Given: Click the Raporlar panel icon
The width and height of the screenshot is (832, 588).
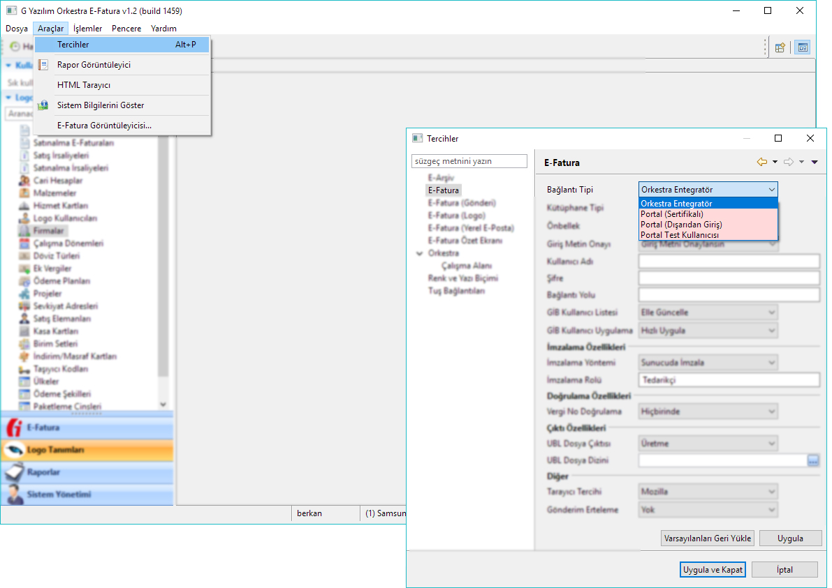Looking at the screenshot, I should 15,472.
